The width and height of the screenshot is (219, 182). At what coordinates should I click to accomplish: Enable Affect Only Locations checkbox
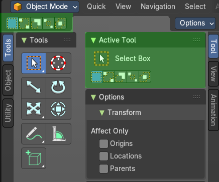(x=103, y=156)
